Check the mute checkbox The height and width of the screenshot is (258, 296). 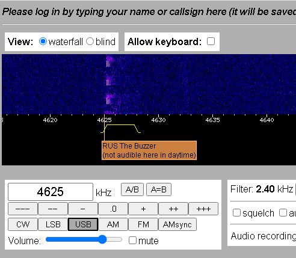point(132,240)
